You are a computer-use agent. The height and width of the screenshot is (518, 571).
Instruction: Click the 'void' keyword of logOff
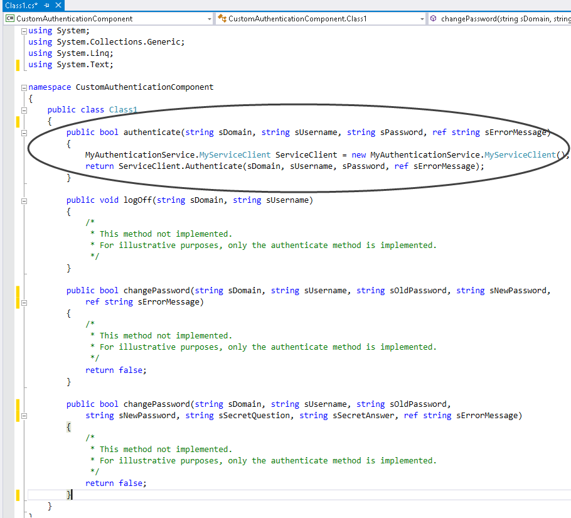[109, 200]
